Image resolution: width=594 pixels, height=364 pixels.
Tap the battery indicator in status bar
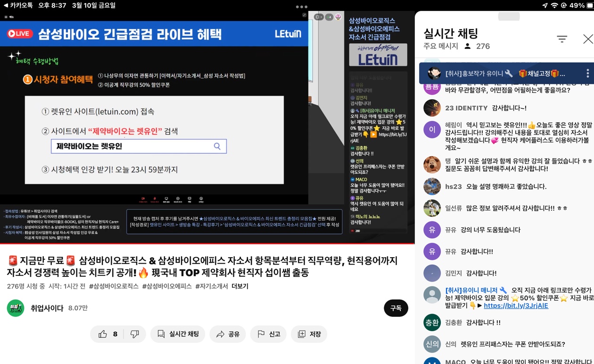[x=590, y=6]
